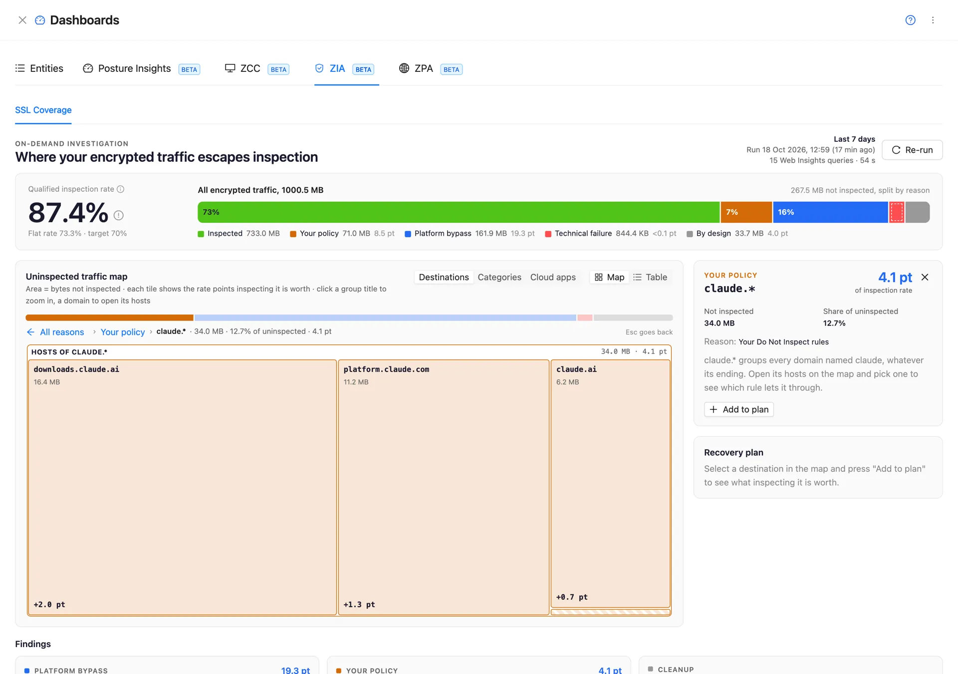The image size is (958, 674).
Task: Switch to Map view
Action: (609, 277)
